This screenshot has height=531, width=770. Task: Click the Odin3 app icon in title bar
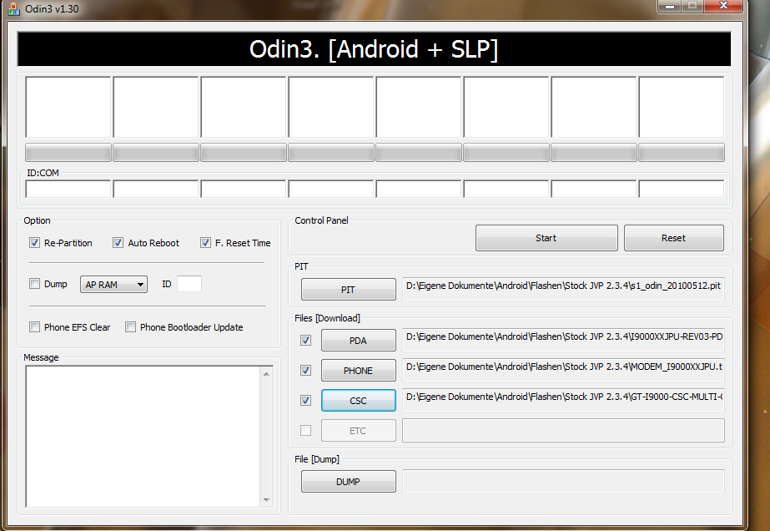[x=13, y=9]
